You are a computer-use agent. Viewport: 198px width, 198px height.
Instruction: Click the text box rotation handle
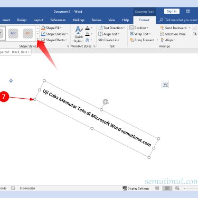tap(106, 102)
